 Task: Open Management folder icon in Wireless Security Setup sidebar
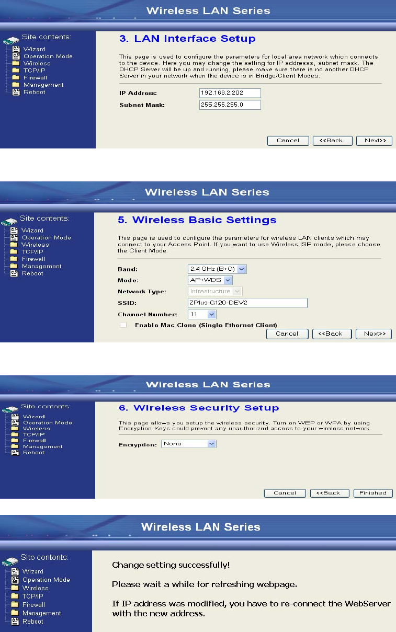pyautogui.click(x=15, y=446)
